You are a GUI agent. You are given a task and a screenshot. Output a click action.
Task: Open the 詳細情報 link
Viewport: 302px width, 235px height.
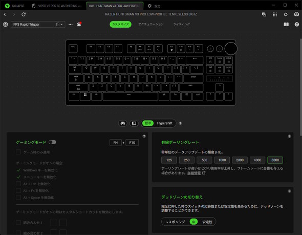[194, 173]
